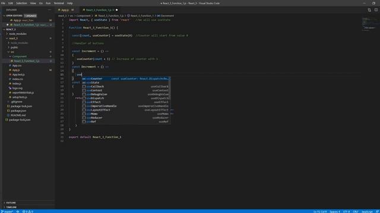The width and height of the screenshot is (380, 213).
Task: Click the Spaces: 4 indentation setting
Action: (335, 212)
